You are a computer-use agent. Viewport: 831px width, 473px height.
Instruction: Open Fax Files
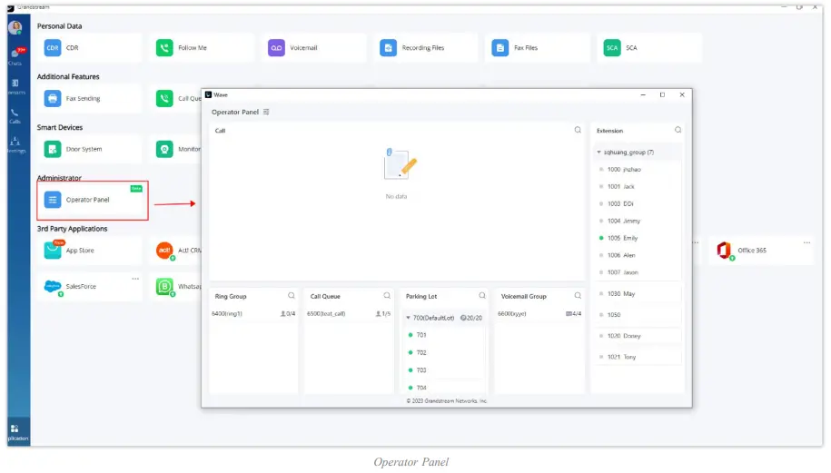[538, 48]
